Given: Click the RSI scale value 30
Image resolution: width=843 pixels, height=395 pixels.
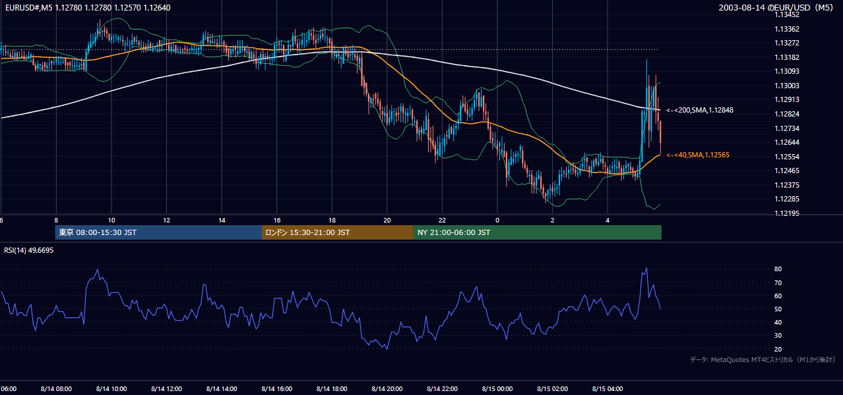Looking at the screenshot, I should pos(778,336).
